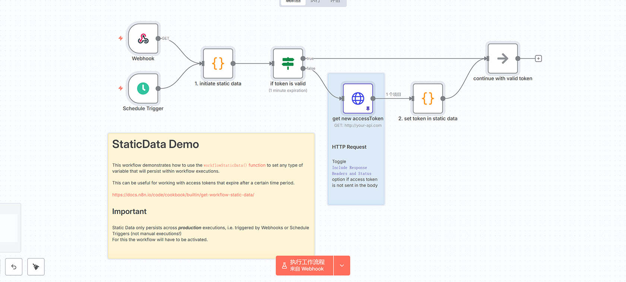This screenshot has width=626, height=282.
Task: Open the 'if token is valid' node
Action: pos(288,63)
